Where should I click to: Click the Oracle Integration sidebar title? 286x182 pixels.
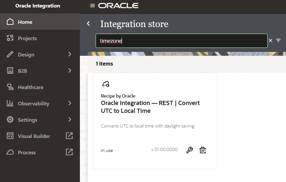(x=38, y=6)
